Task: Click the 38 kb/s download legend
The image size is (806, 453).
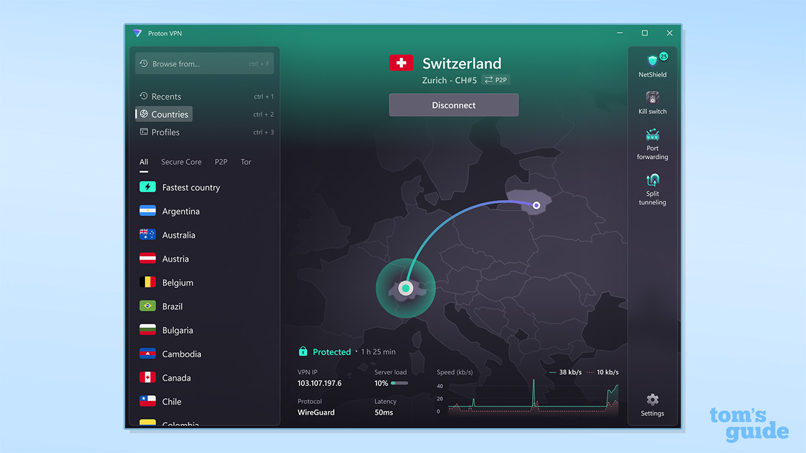Action: [565, 372]
